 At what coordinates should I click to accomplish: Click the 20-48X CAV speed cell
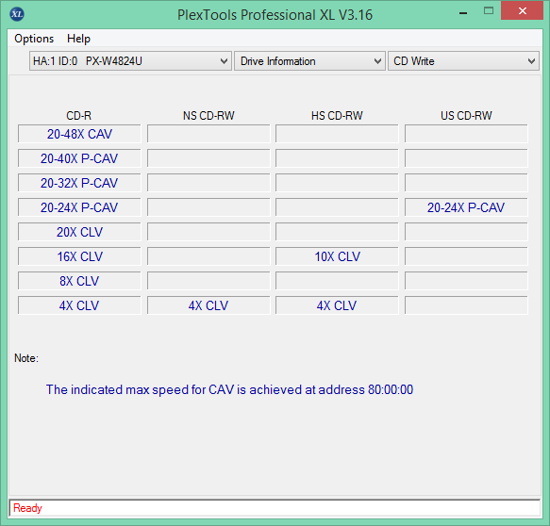click(x=79, y=134)
